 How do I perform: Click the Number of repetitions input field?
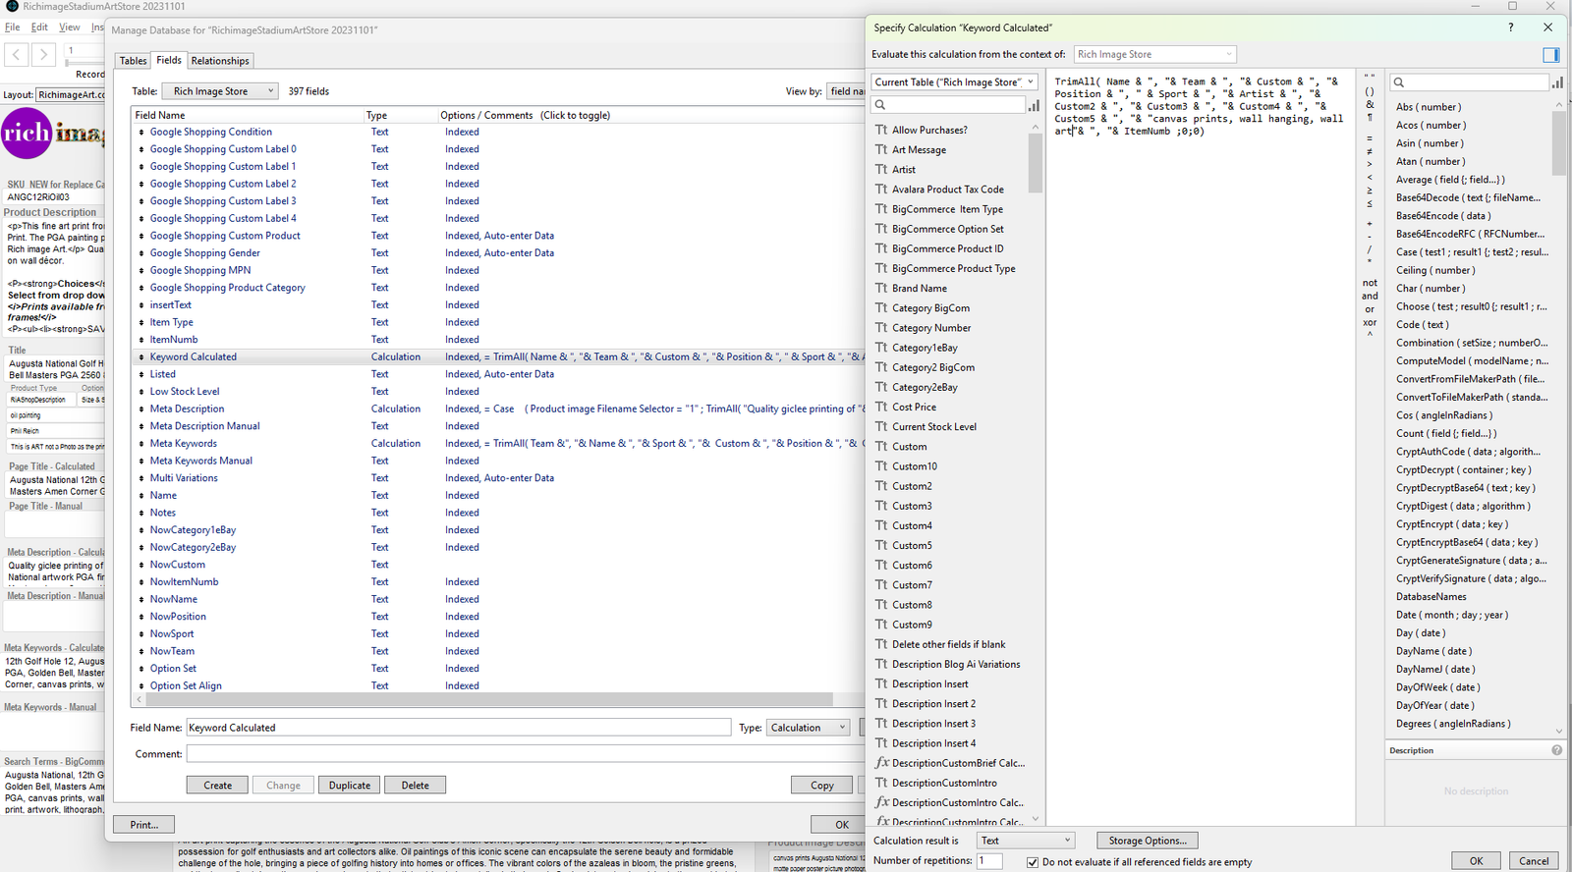tap(989, 861)
